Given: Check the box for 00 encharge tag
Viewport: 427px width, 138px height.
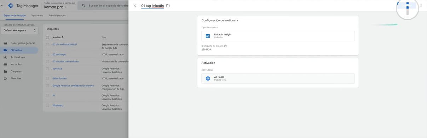Looking at the screenshot, I should pos(47,54).
